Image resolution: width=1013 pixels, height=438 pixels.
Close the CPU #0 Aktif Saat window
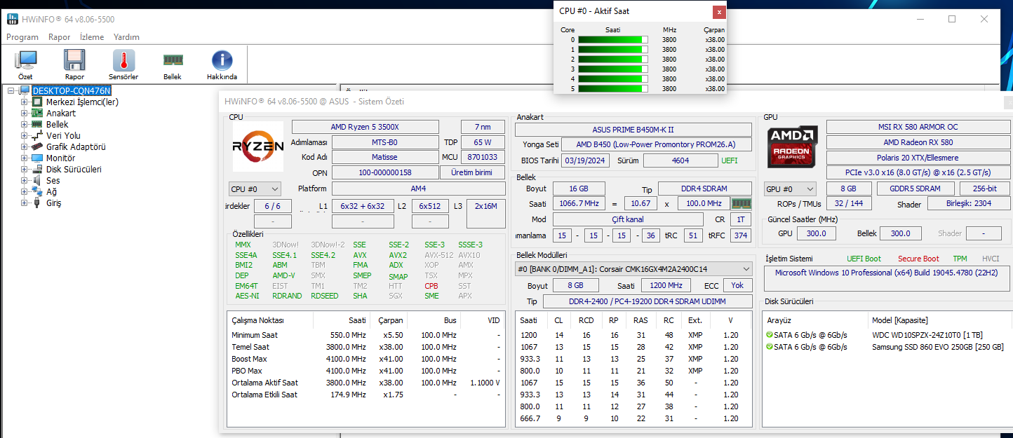[x=718, y=11]
